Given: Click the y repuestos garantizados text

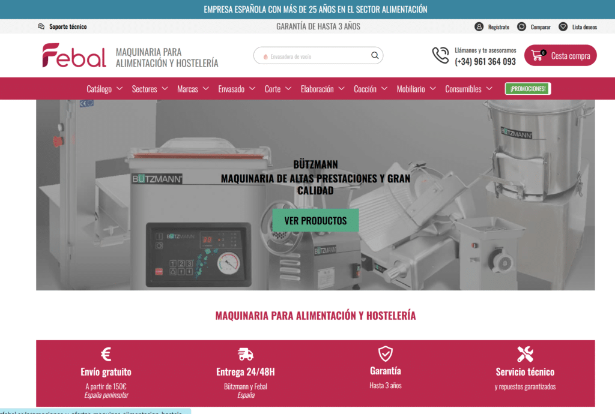Looking at the screenshot, I should (x=525, y=386).
